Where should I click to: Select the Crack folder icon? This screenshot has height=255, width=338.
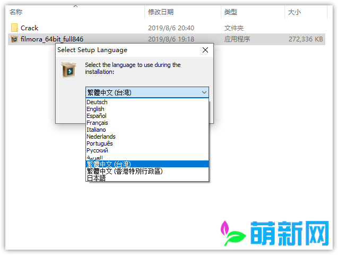point(14,28)
